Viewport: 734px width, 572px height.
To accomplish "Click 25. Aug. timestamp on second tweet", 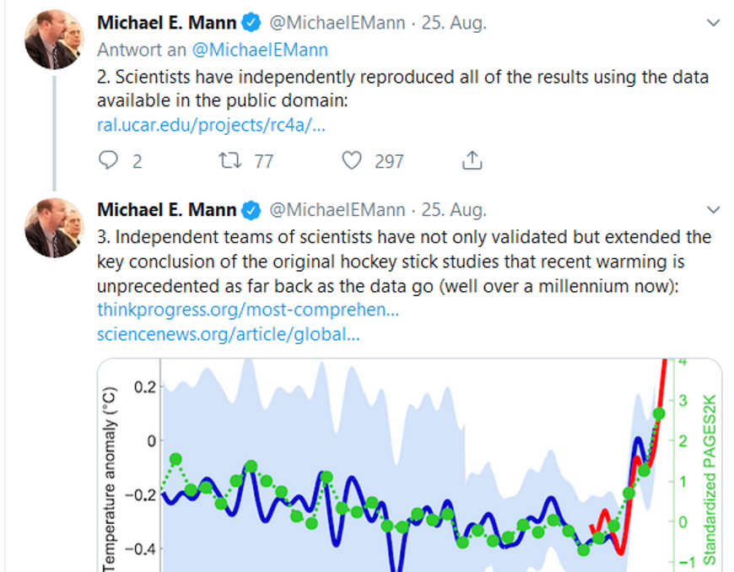I will 454,210.
